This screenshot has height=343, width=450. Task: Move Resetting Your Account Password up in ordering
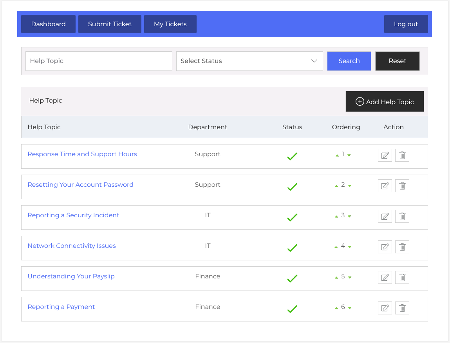(x=336, y=186)
